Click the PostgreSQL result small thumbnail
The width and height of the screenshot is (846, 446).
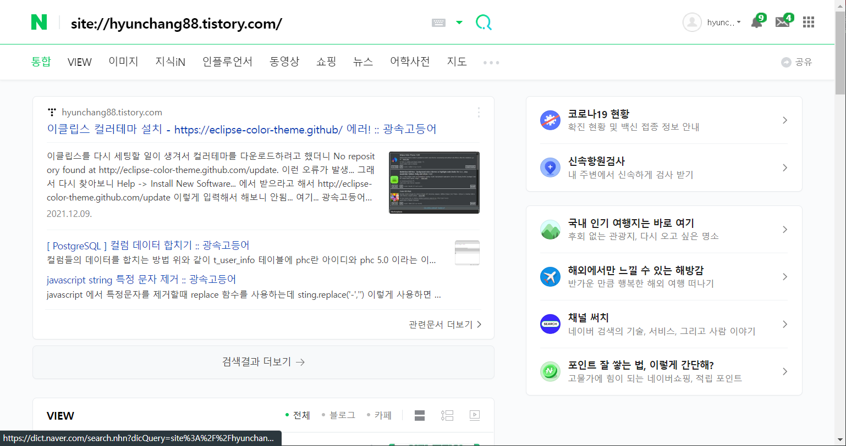(467, 253)
